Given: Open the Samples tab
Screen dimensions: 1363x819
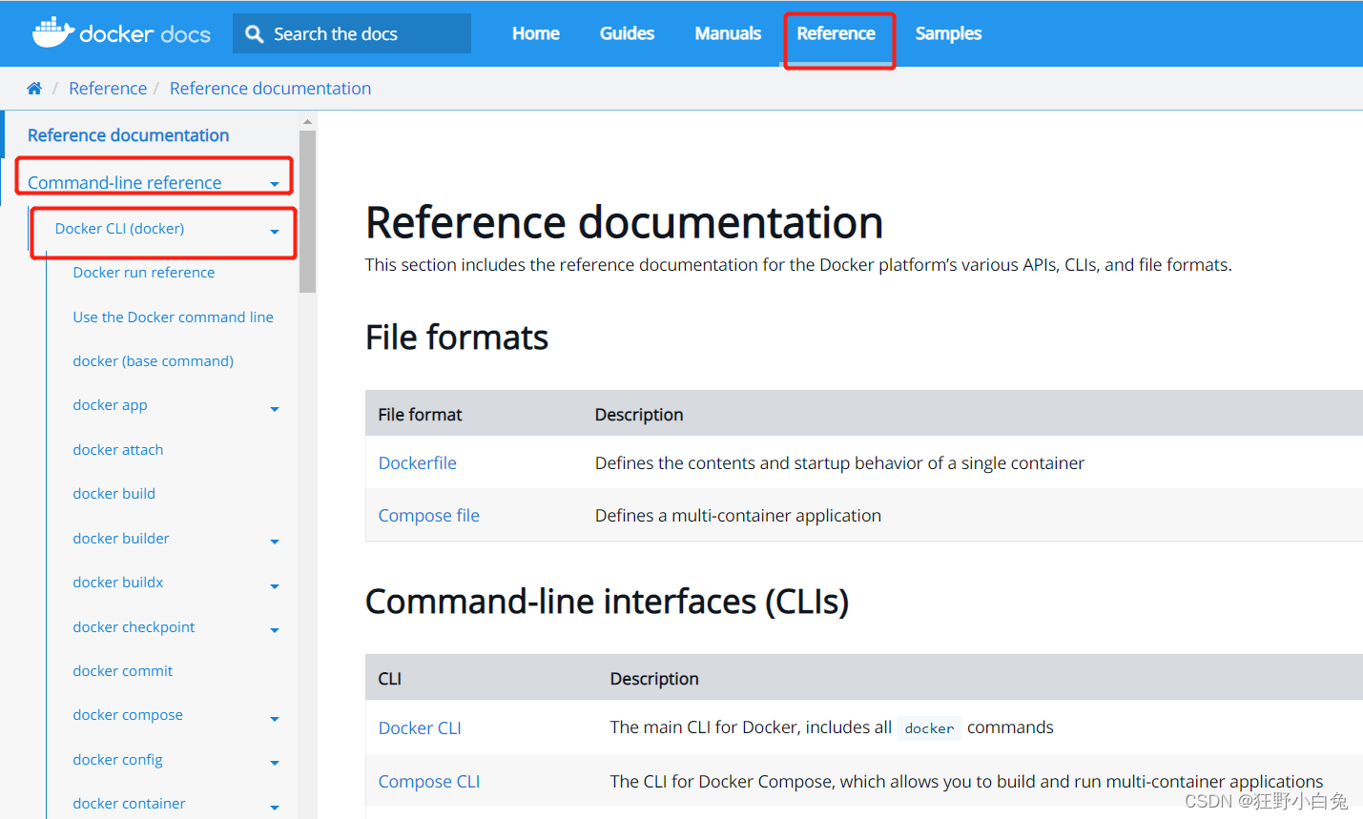Looking at the screenshot, I should (x=948, y=33).
